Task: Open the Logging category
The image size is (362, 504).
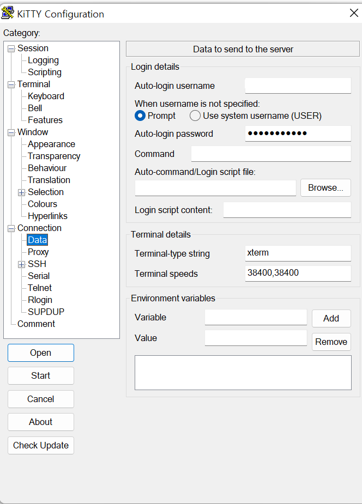Action: 43,60
